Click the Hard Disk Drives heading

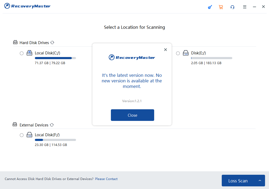34,43
